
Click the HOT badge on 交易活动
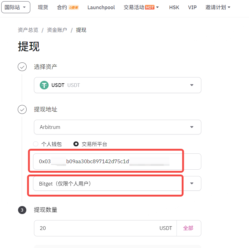[x=150, y=7]
